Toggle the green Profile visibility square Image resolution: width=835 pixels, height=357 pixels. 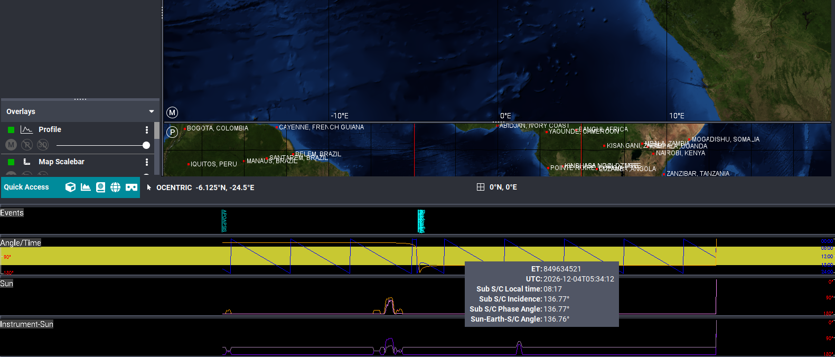[11, 129]
